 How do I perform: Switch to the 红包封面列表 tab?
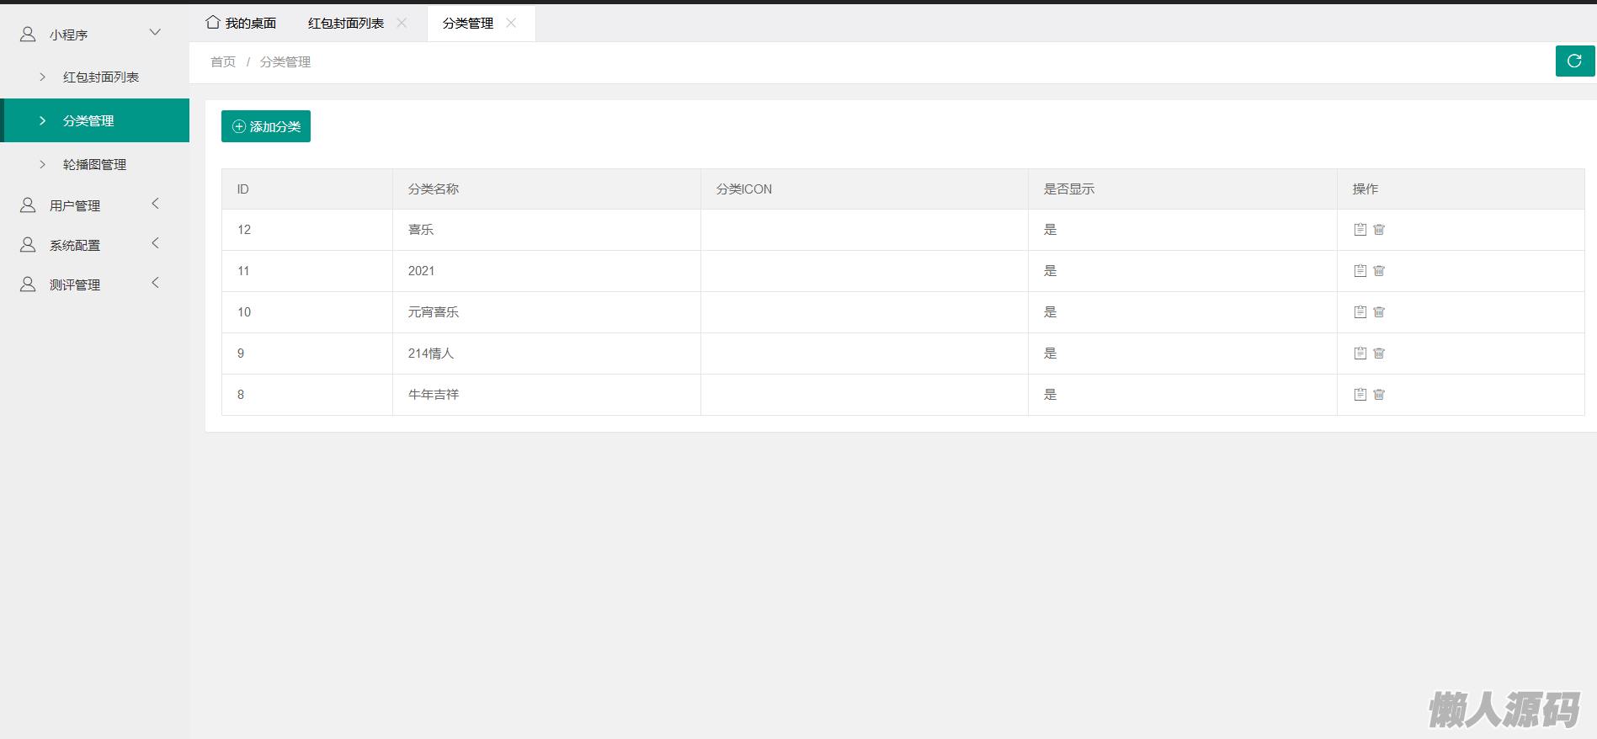[345, 24]
